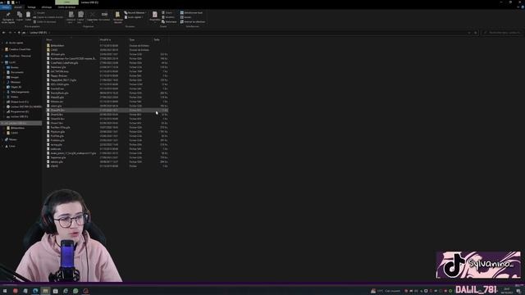Click the Copier vers icon
Viewport: 525px width, 295px height.
coord(80,15)
